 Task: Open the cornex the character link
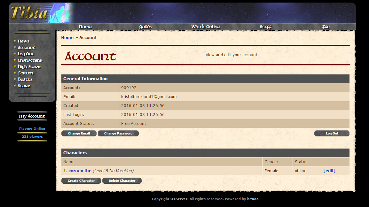pyautogui.click(x=80, y=171)
